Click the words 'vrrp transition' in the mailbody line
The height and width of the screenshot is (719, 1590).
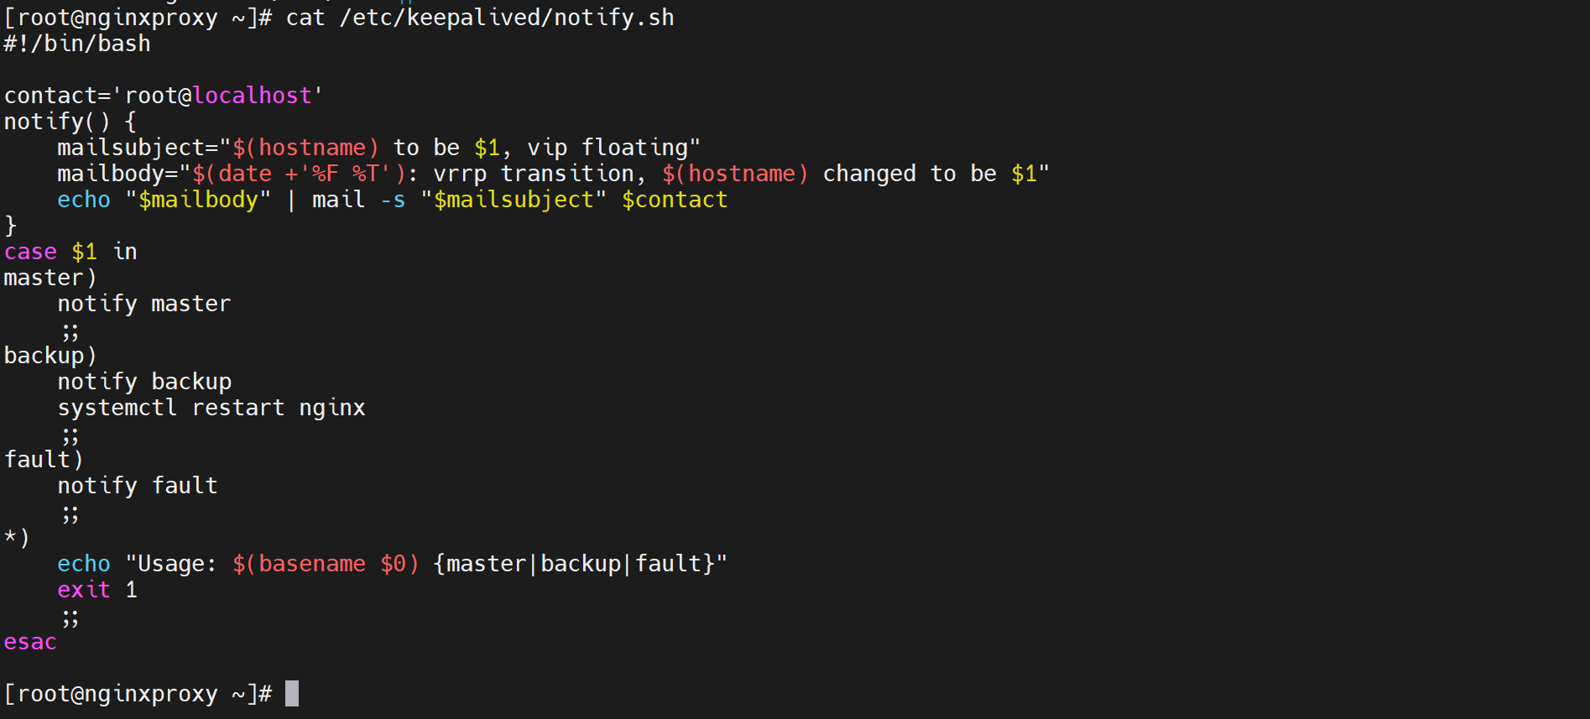coord(534,174)
